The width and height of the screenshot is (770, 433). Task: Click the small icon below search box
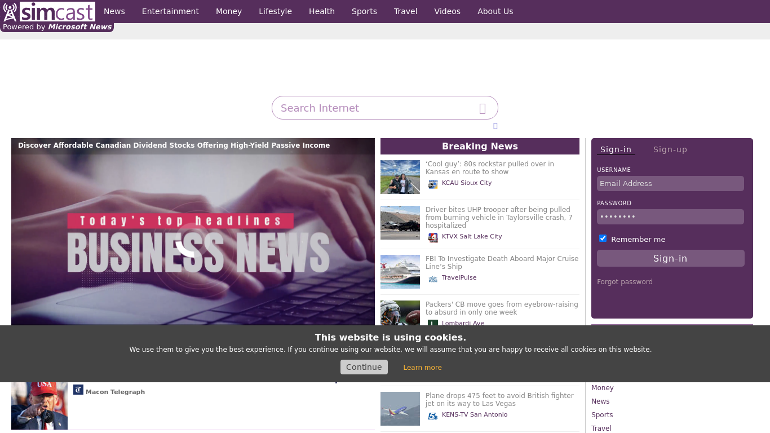[495, 126]
